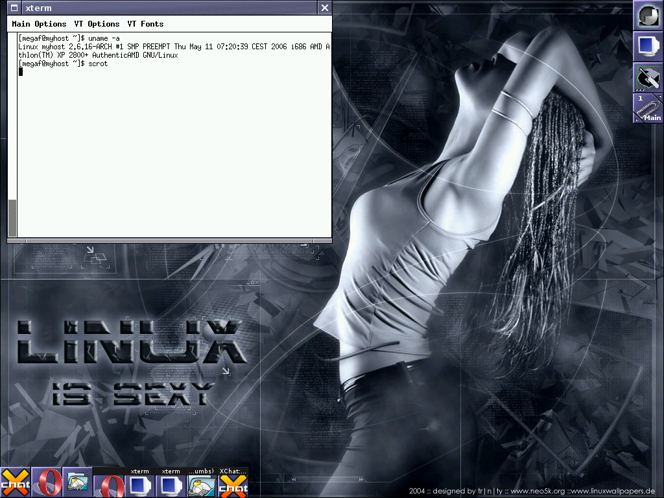
Task: Open the '...umbs)' file manager icon
Action: coord(202,482)
